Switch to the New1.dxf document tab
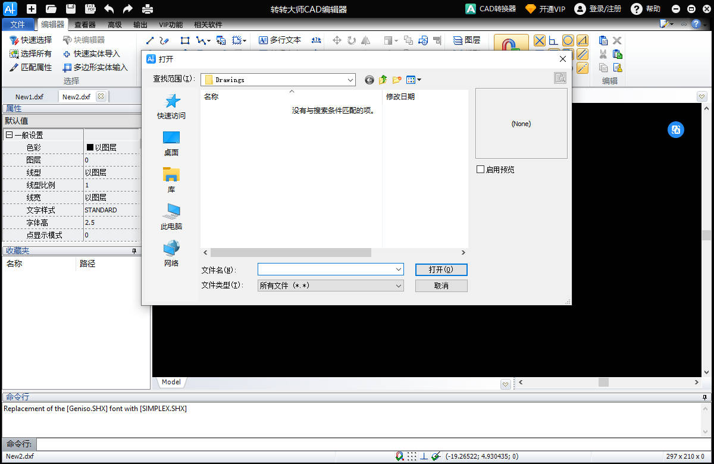The width and height of the screenshot is (714, 464). click(29, 97)
